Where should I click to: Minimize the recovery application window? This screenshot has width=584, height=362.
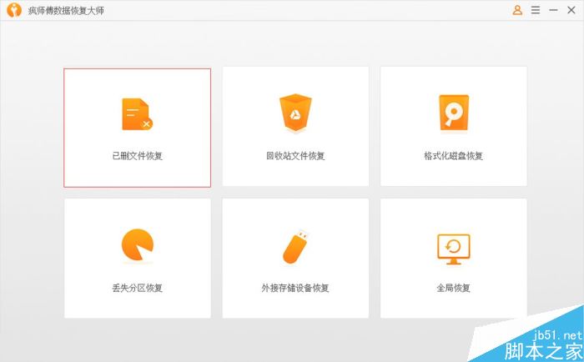point(553,10)
